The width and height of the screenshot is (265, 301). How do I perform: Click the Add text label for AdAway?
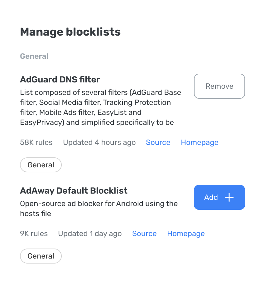[211, 197]
